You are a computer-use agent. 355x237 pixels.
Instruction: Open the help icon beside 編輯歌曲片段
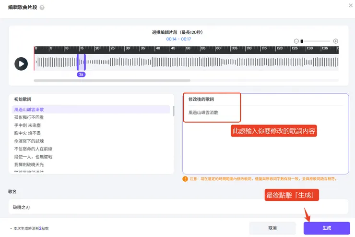click(42, 8)
